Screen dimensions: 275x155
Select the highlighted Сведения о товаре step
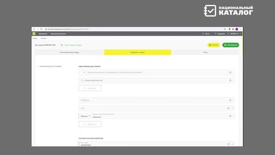137,53
